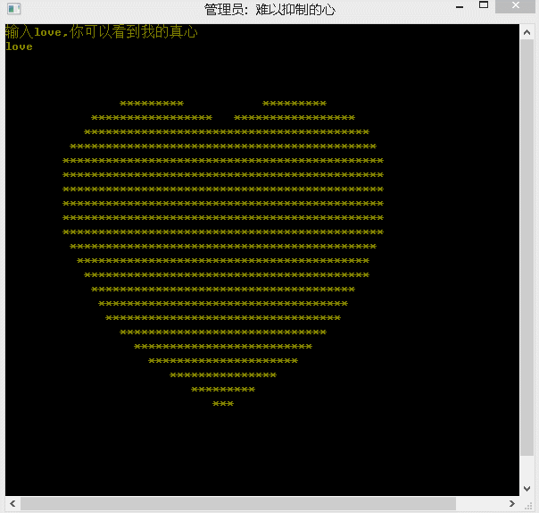Minimize the console window
The image size is (539, 513).
[460, 7]
